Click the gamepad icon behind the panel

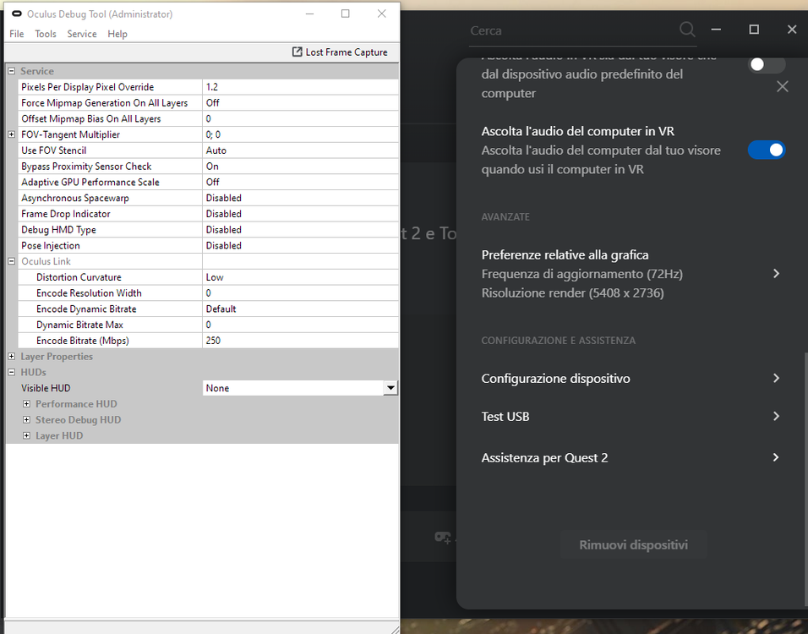(x=443, y=538)
